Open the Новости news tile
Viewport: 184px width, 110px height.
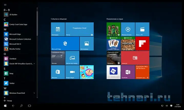coord(135,58)
